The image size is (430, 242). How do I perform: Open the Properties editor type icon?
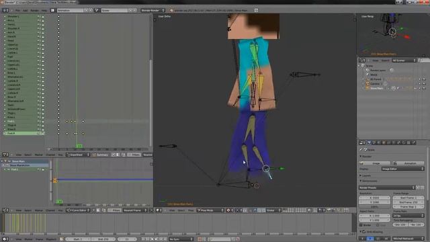coord(362,143)
